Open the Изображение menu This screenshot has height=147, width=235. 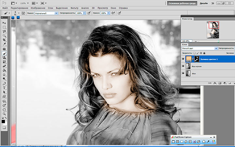click(x=38, y=8)
